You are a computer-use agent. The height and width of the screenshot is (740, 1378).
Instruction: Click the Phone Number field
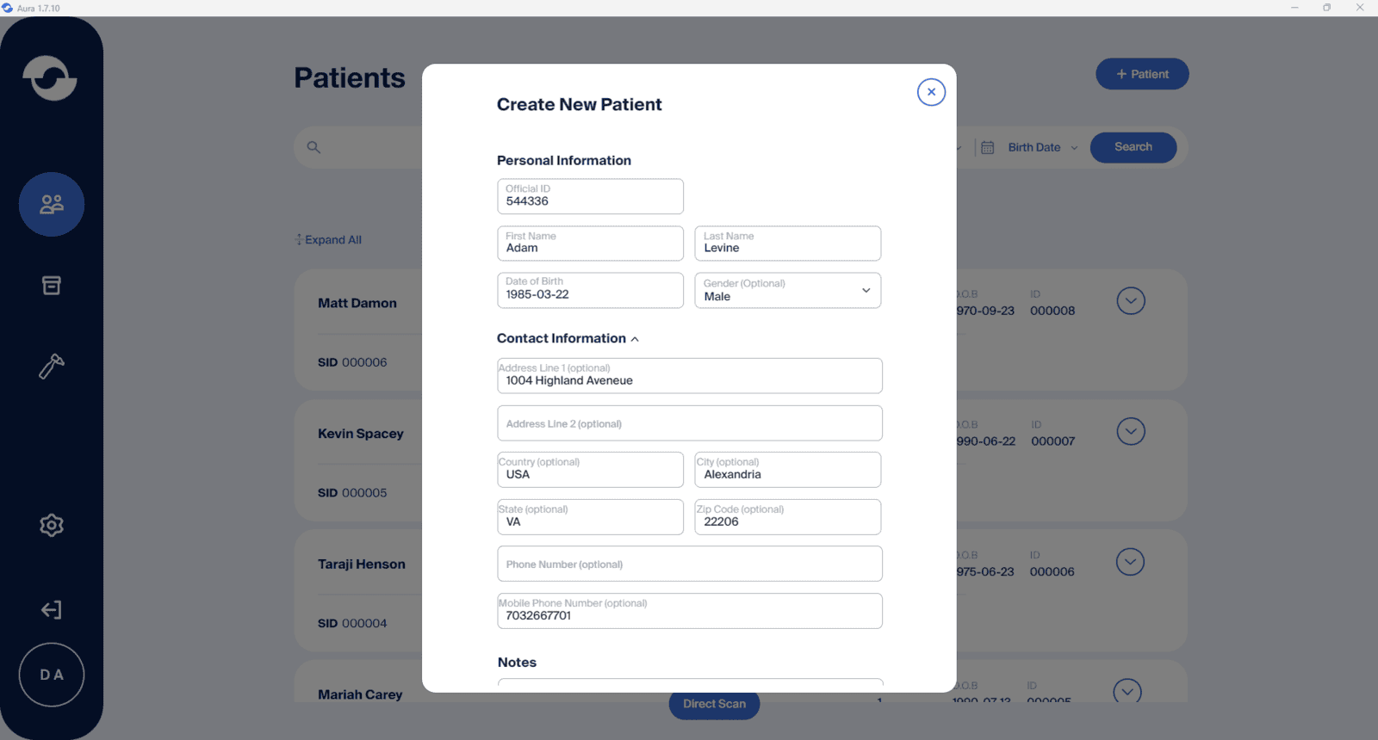689,564
